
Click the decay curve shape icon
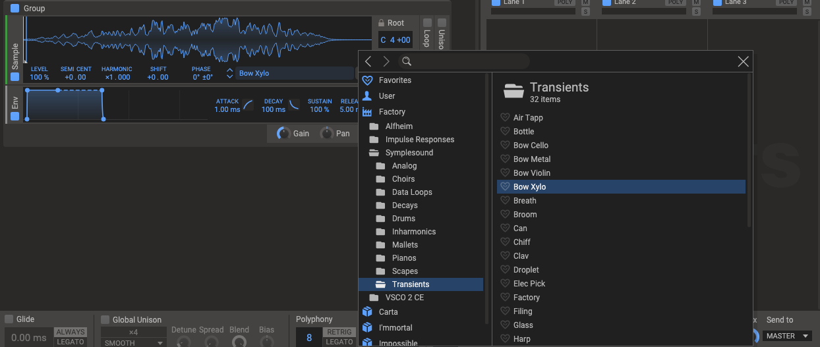click(x=294, y=105)
